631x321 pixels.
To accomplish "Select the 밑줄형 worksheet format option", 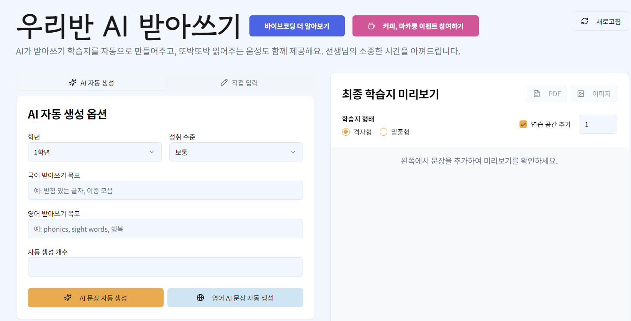I will coord(383,132).
